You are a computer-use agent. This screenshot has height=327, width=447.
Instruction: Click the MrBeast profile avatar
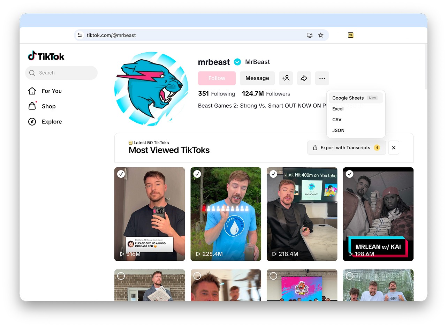click(151, 89)
